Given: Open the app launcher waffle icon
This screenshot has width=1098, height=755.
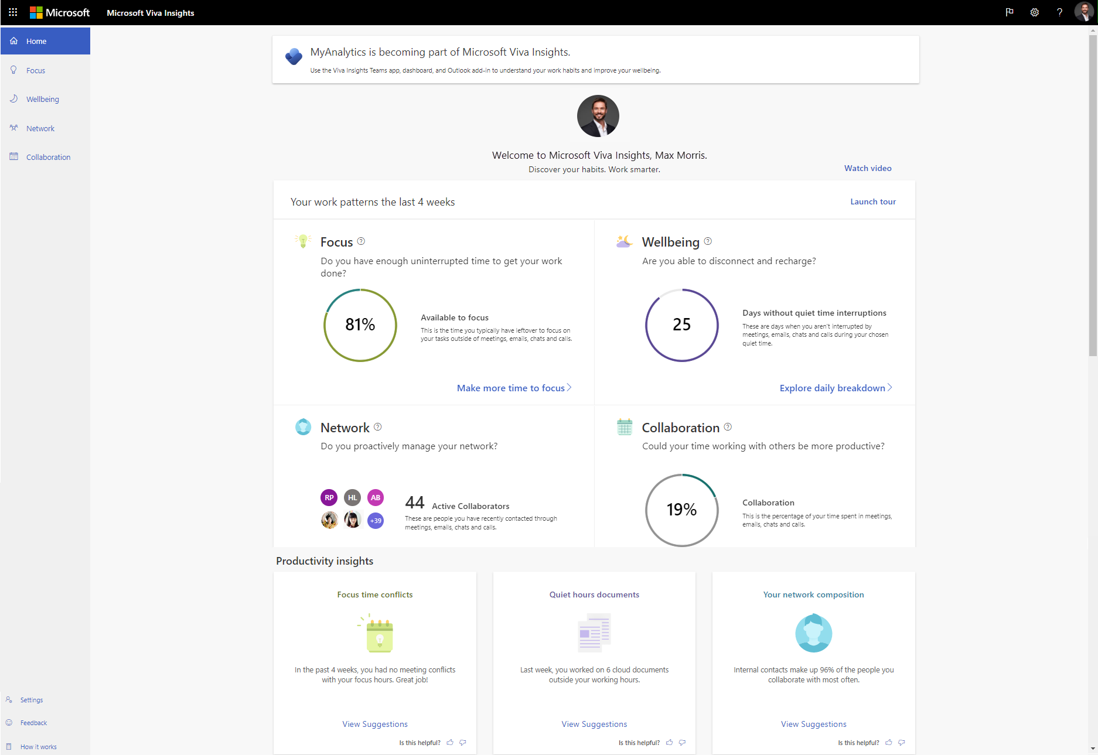Looking at the screenshot, I should (13, 12).
